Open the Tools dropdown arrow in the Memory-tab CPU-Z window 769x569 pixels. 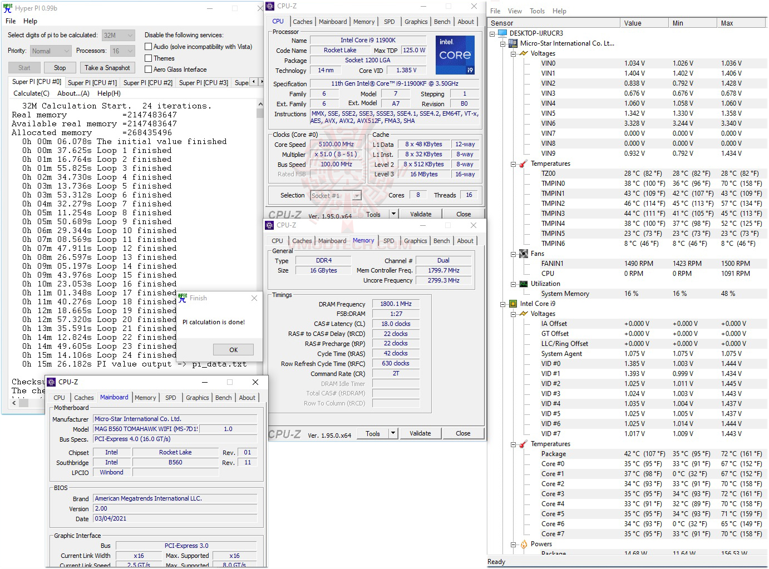point(393,433)
